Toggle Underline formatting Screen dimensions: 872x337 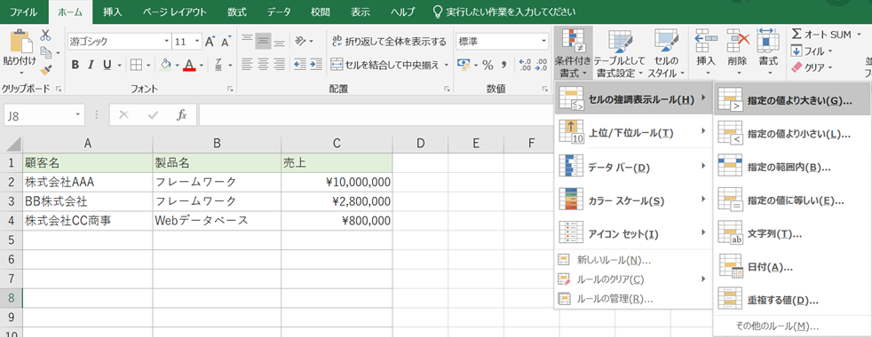107,65
